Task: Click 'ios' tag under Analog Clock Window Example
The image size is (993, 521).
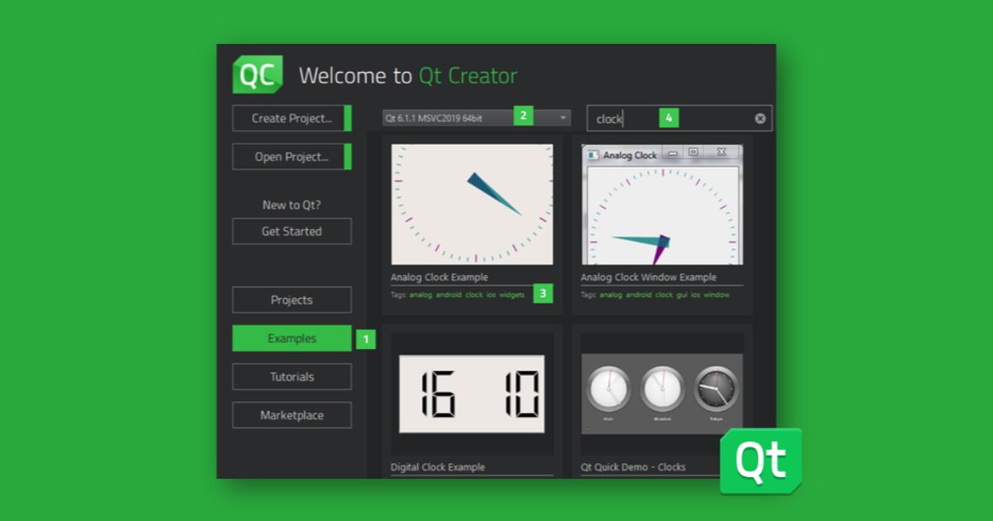Action: coord(695,294)
